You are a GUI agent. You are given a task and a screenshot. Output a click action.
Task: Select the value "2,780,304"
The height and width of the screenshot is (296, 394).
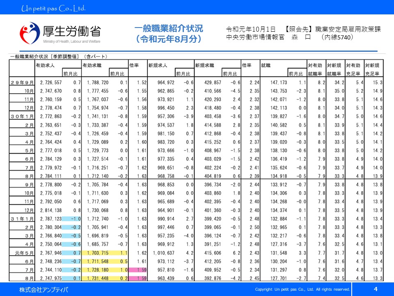pyautogui.click(x=51, y=227)
